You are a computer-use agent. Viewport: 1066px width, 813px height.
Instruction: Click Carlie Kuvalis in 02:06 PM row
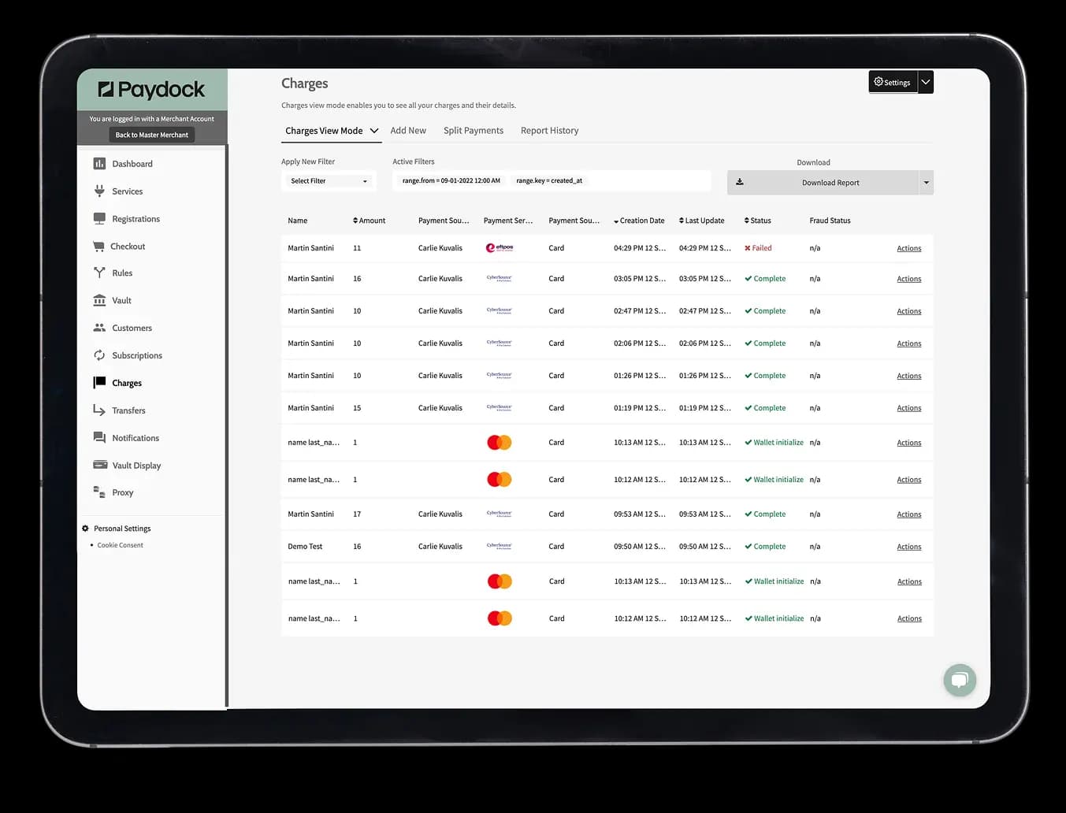[x=440, y=343]
